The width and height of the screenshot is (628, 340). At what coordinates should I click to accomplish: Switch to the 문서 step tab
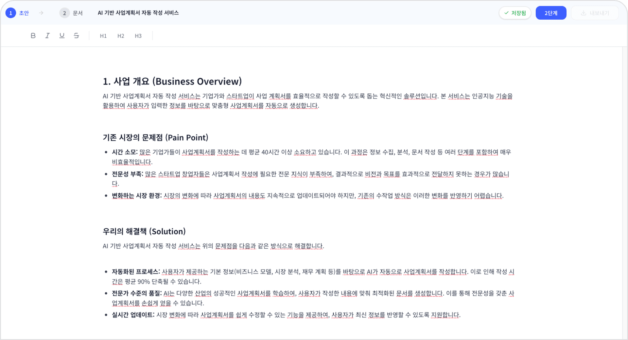[x=78, y=13]
